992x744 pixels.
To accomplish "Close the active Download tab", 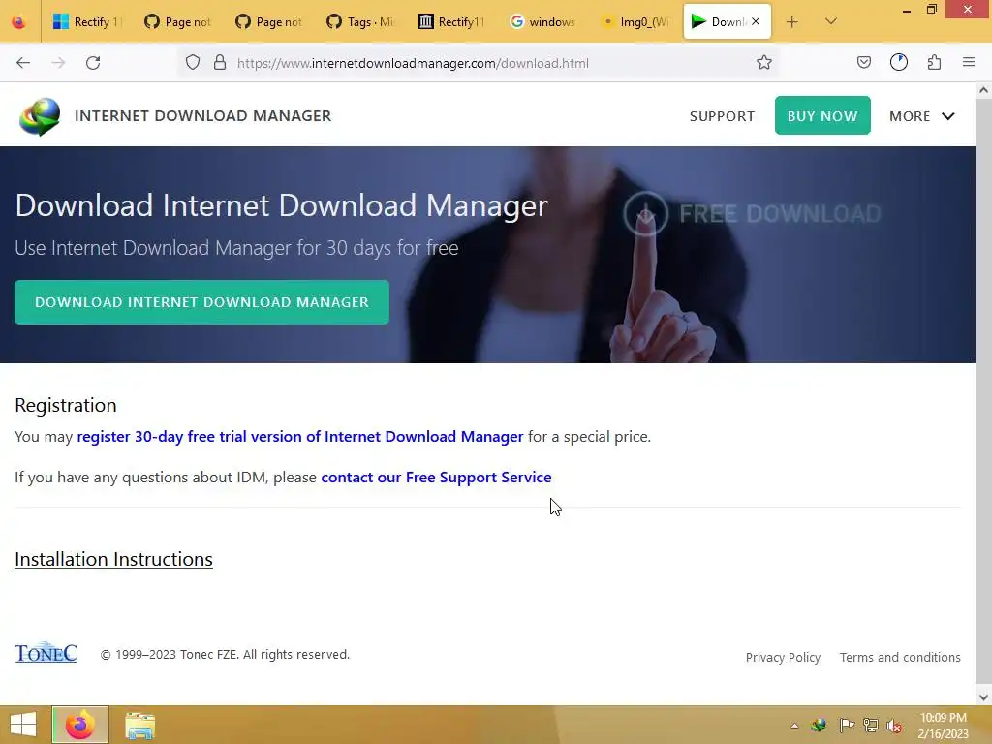I will [x=756, y=22].
